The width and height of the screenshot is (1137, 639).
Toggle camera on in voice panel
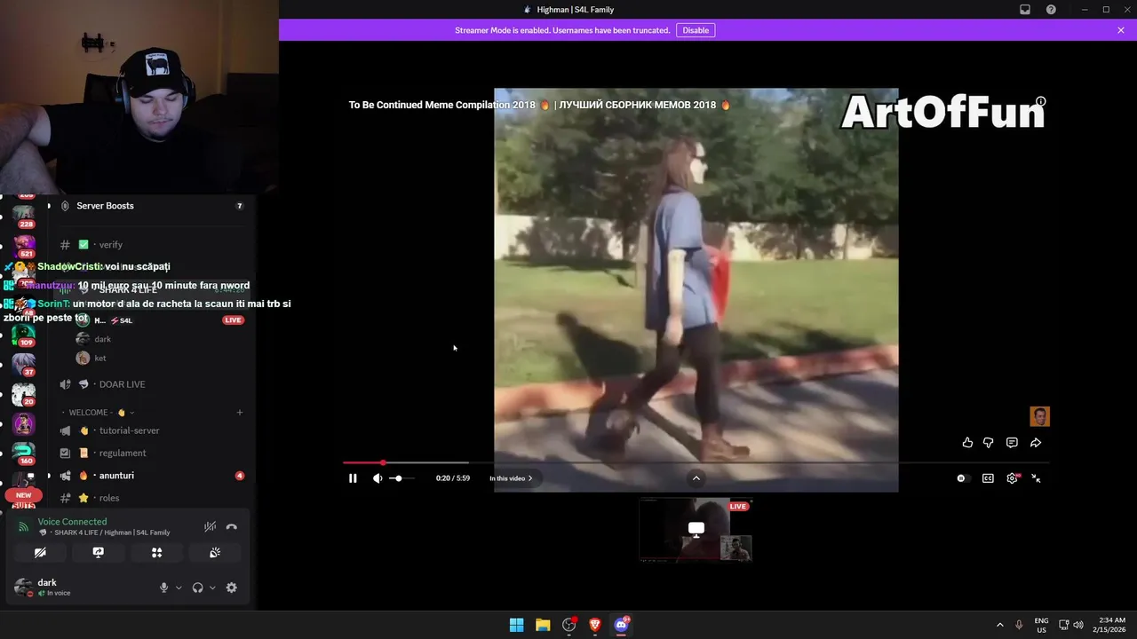(40, 552)
